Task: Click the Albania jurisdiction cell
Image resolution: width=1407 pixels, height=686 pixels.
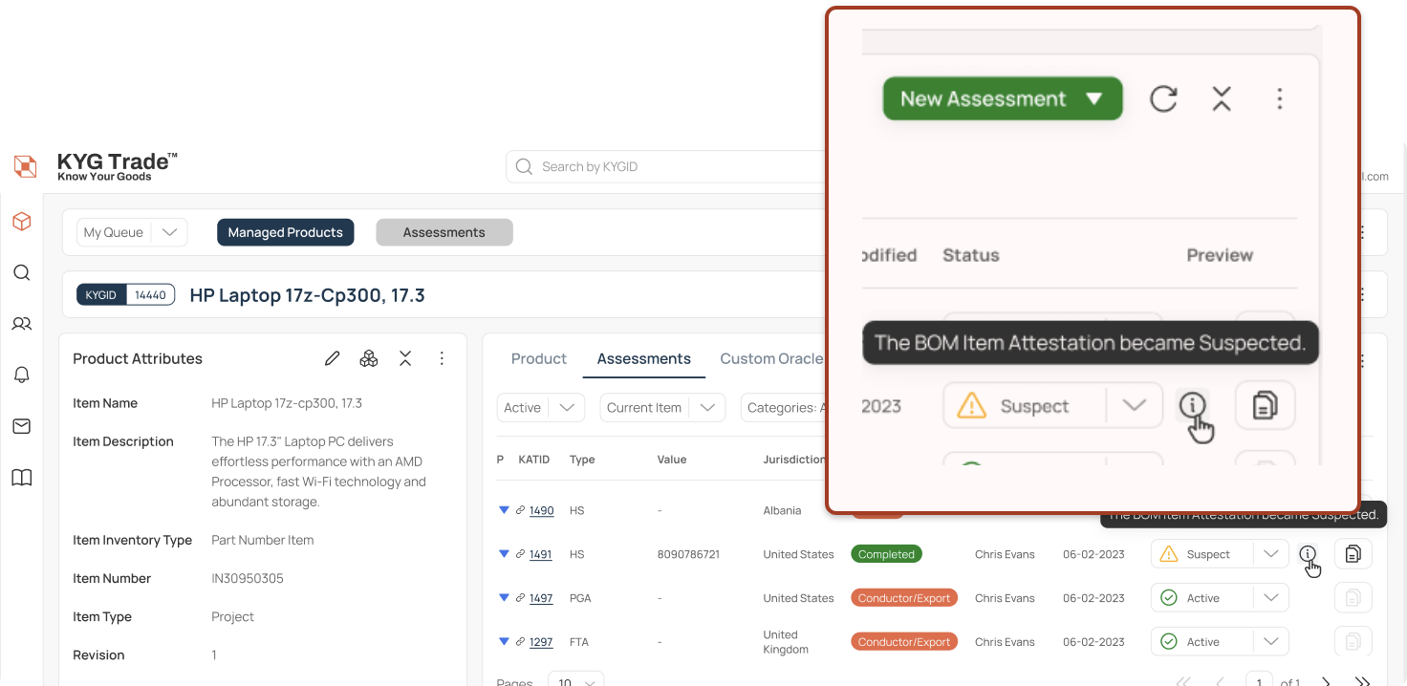Action: (x=782, y=510)
